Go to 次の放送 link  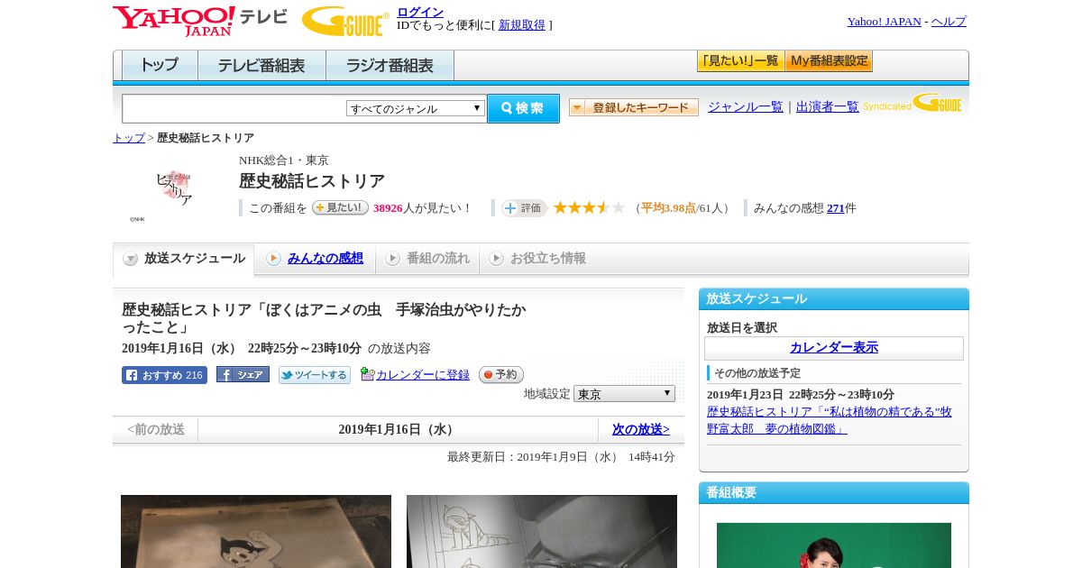point(641,430)
